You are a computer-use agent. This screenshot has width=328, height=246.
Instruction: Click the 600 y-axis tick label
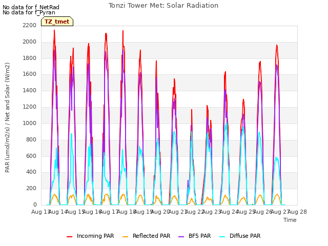pyautogui.click(x=31, y=156)
